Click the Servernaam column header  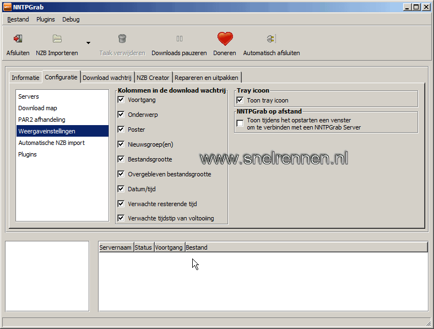[x=116, y=247]
